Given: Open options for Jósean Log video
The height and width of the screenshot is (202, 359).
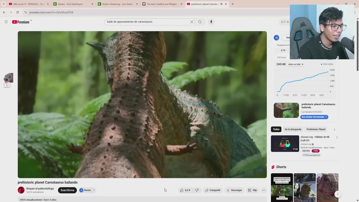Looking at the screenshot, I should pos(337,137).
